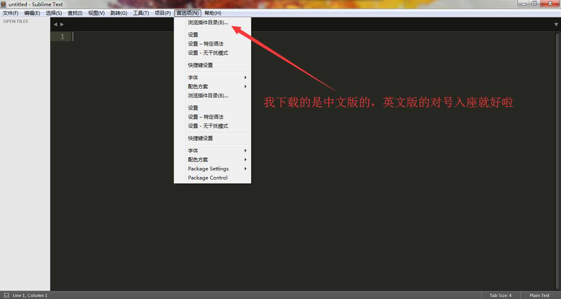Open the 视图(V) menu
Screen dimensions: 561x299
point(97,13)
